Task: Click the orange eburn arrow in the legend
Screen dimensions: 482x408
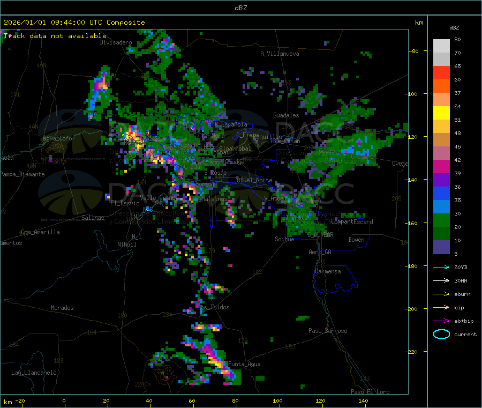Action: coord(441,294)
